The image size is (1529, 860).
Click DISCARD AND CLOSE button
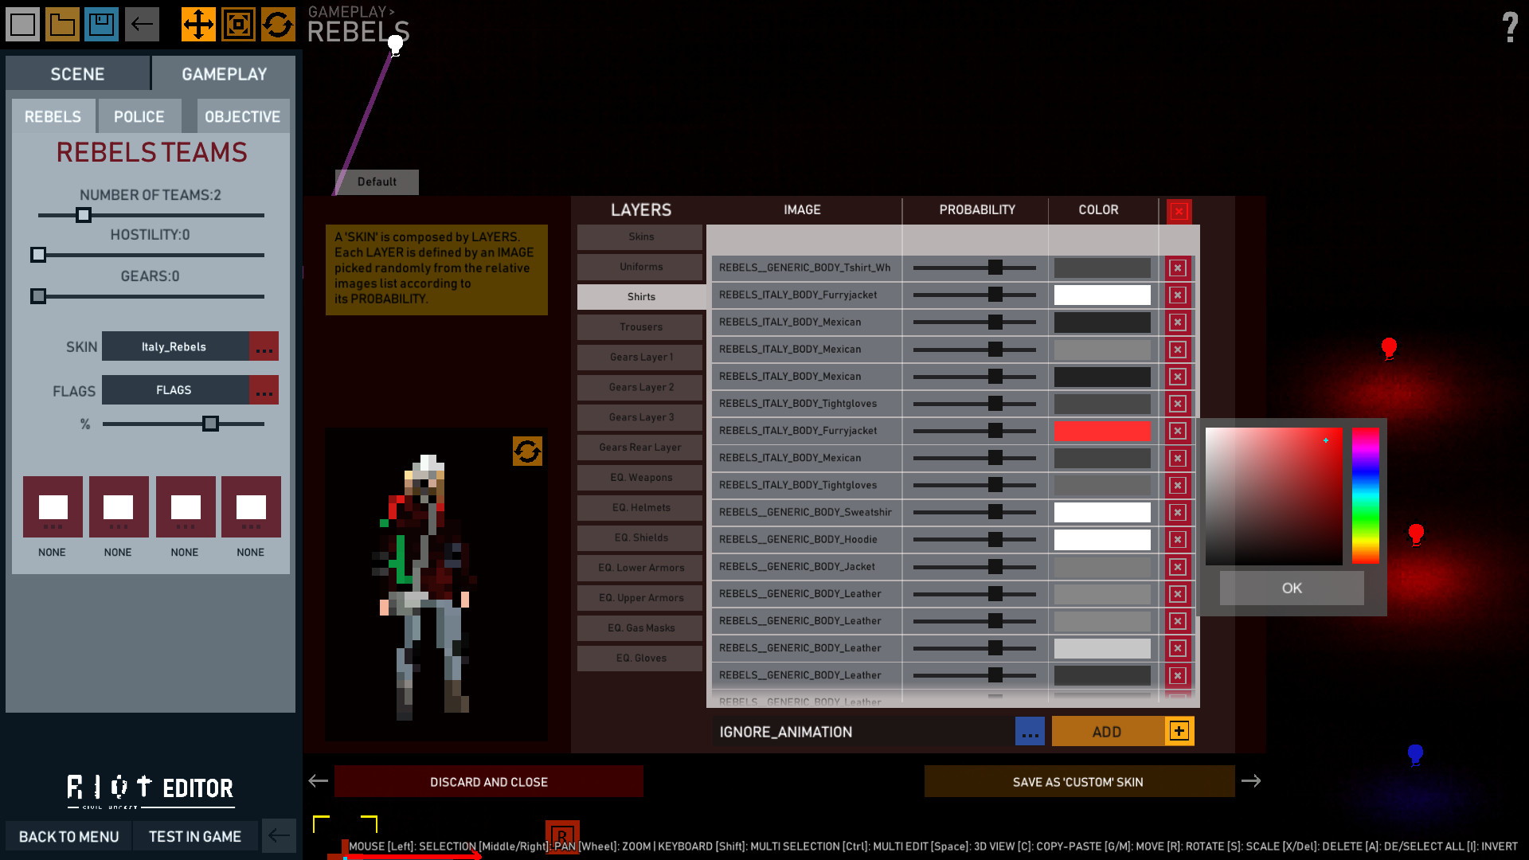tap(490, 781)
